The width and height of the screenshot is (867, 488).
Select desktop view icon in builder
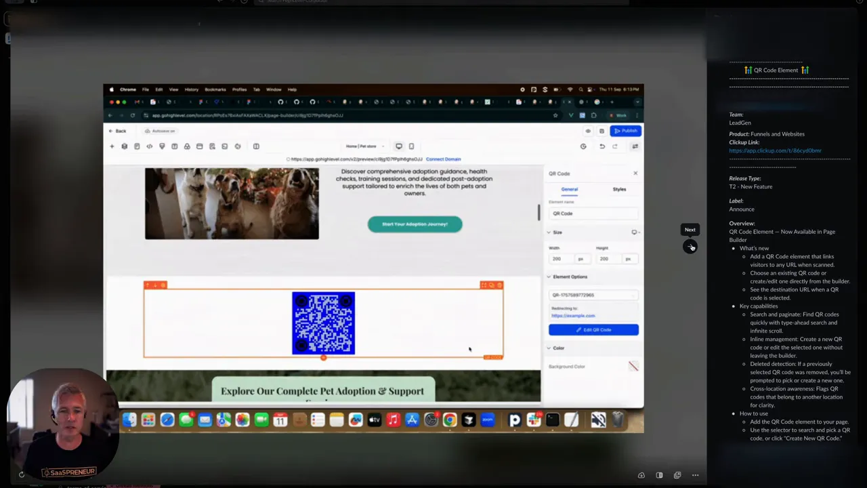[398, 146]
